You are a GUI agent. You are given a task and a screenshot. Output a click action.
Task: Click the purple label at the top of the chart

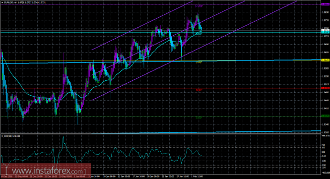[199, 6]
